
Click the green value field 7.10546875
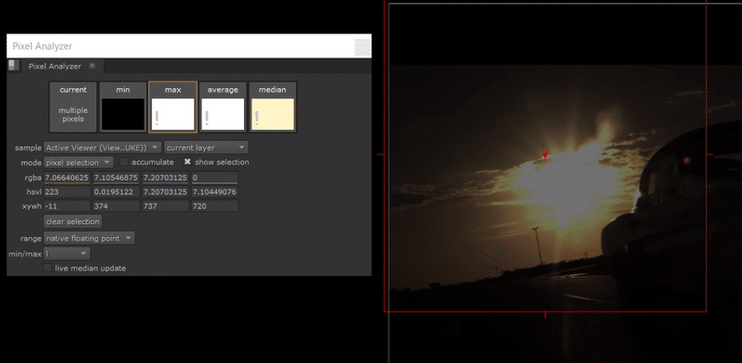click(117, 177)
